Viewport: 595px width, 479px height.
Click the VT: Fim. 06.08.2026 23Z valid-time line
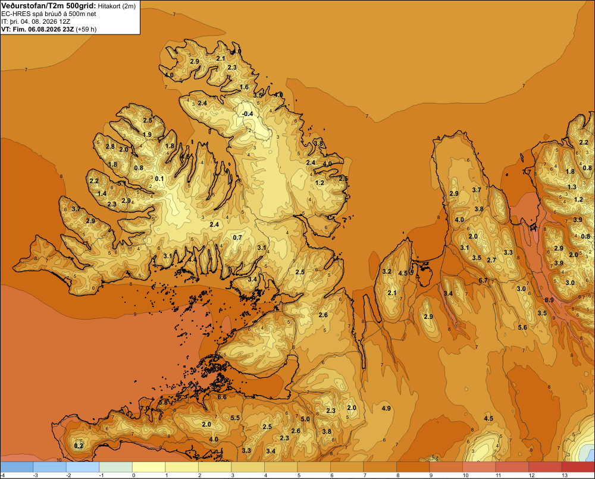(38, 29)
